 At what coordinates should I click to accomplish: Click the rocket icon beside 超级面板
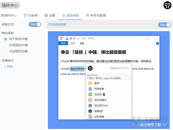pos(64,16)
